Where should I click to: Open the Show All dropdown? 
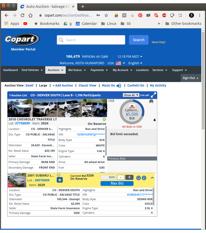[131, 95]
